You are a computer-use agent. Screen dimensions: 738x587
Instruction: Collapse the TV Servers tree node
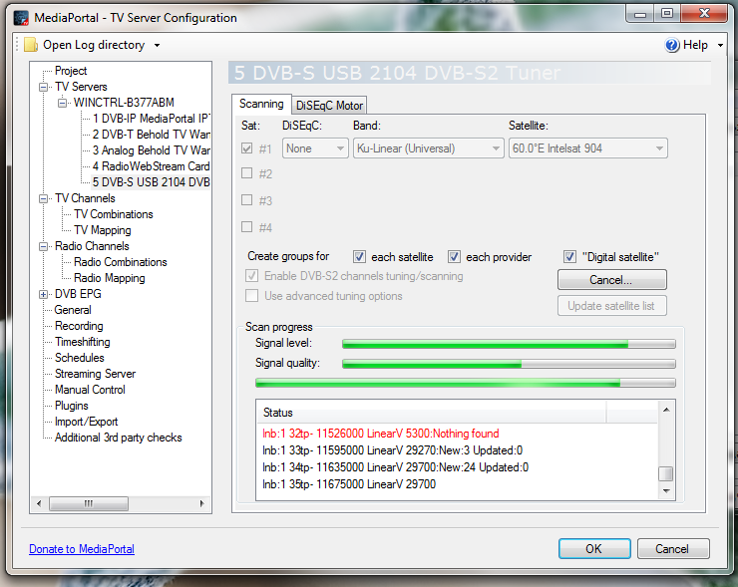click(45, 87)
